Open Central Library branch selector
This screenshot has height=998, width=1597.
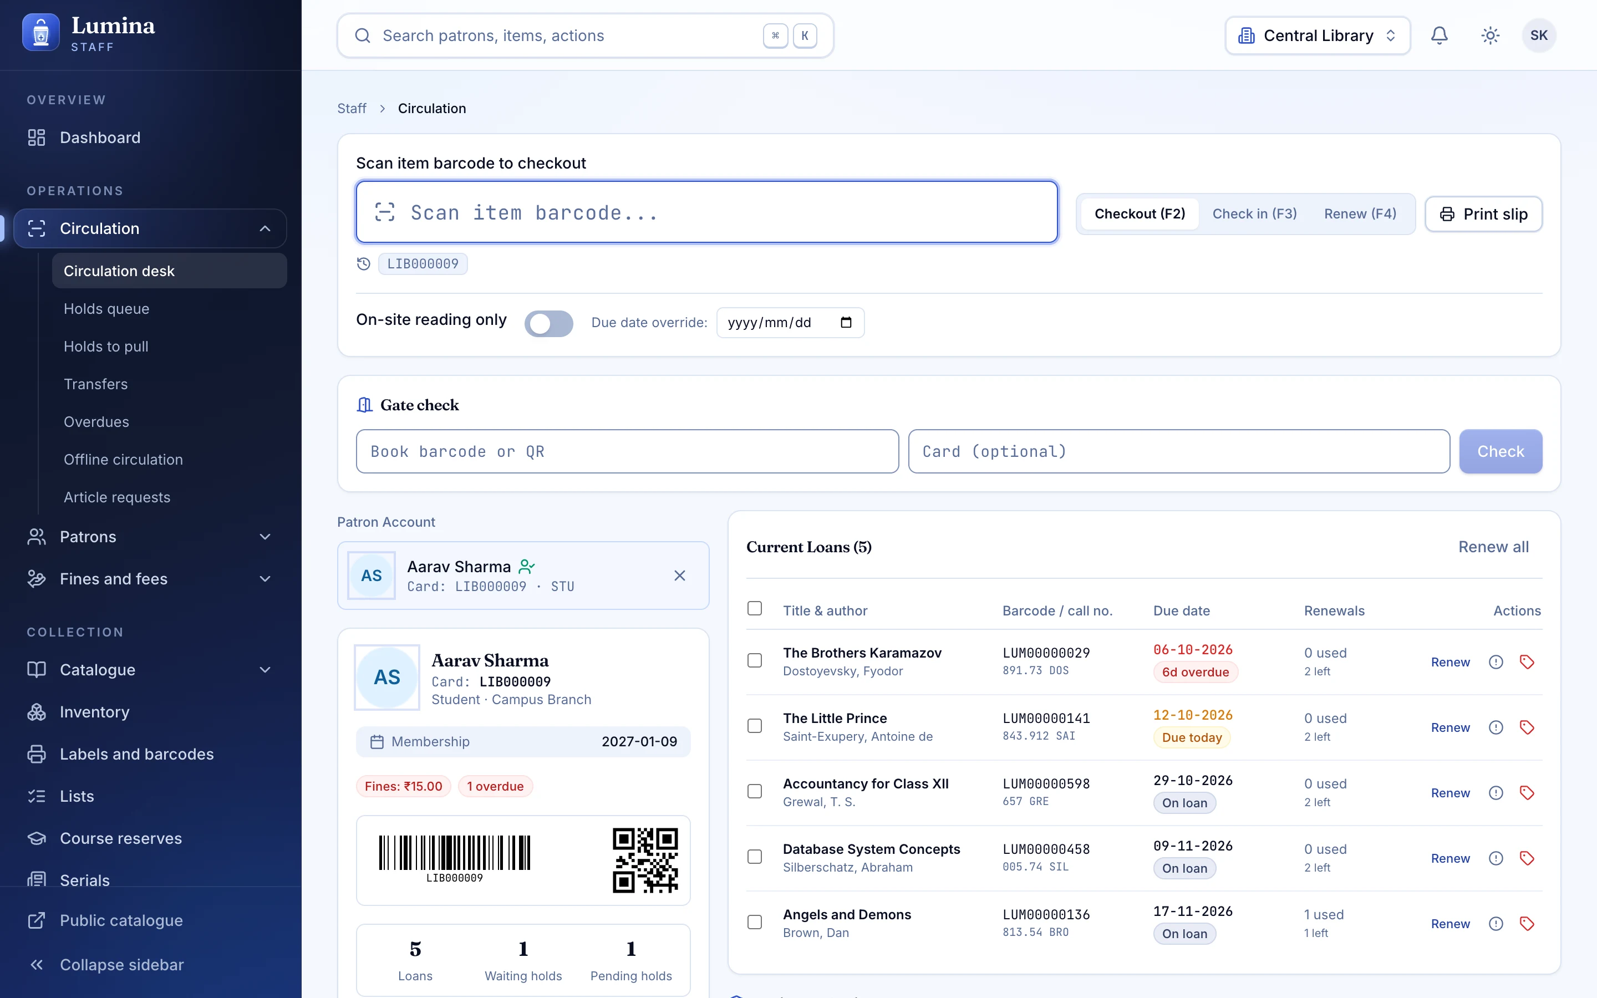click(1317, 35)
